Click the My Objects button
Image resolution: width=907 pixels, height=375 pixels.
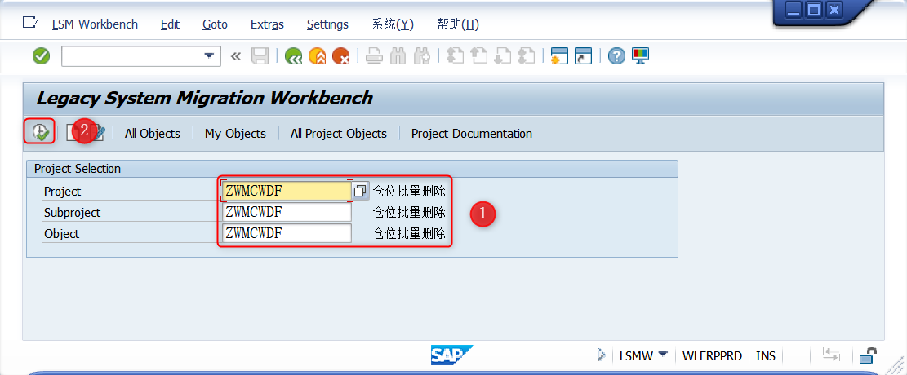[x=235, y=134]
